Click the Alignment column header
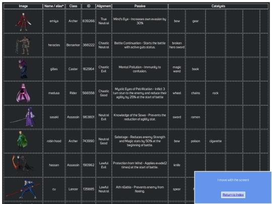This screenshot has width=272, height=204. [104, 6]
